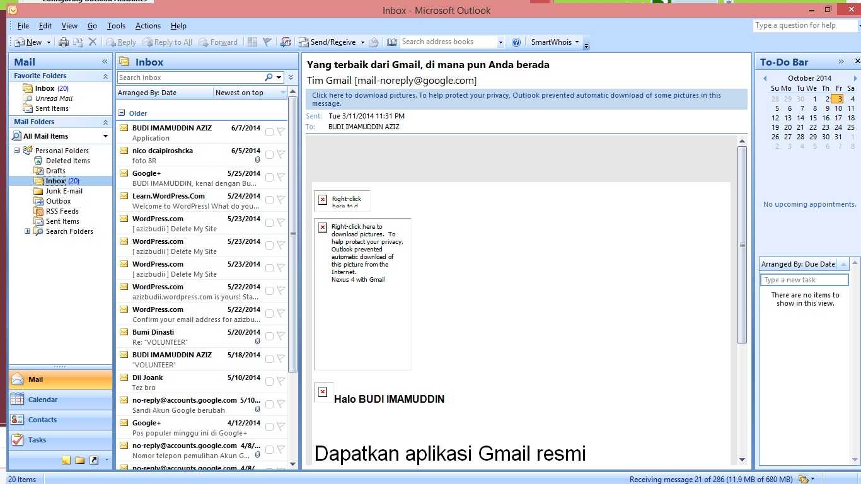Toggle category box on Google+ 4/12/2014 message
The height and width of the screenshot is (484, 861).
[269, 427]
